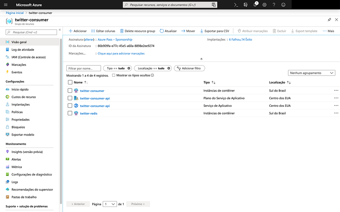Remove the Tipo == tudo filter
Image resolution: width=340 pixels, height=212 pixels.
pos(129,68)
